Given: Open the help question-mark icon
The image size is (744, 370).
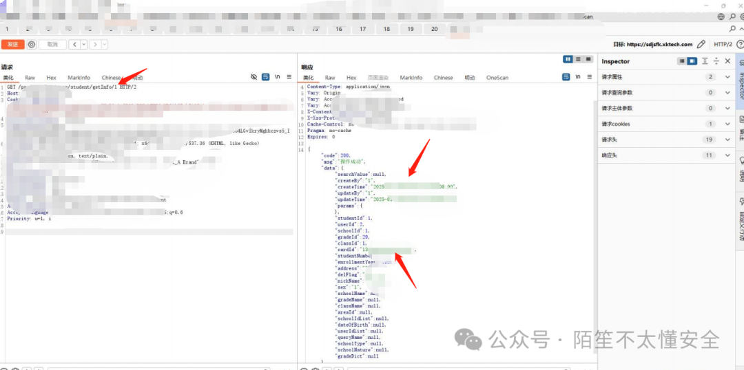Looking at the screenshot, I should (740, 44).
